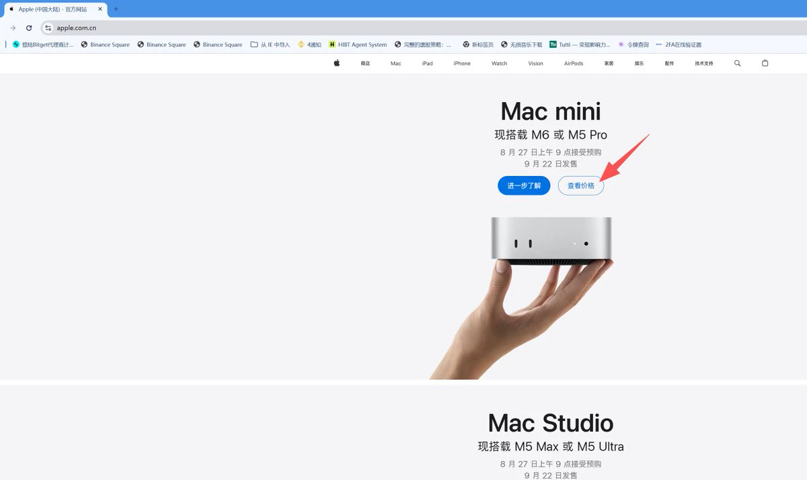Click the site info icon beside the address
Screen dimensions: 807x480
coord(48,28)
